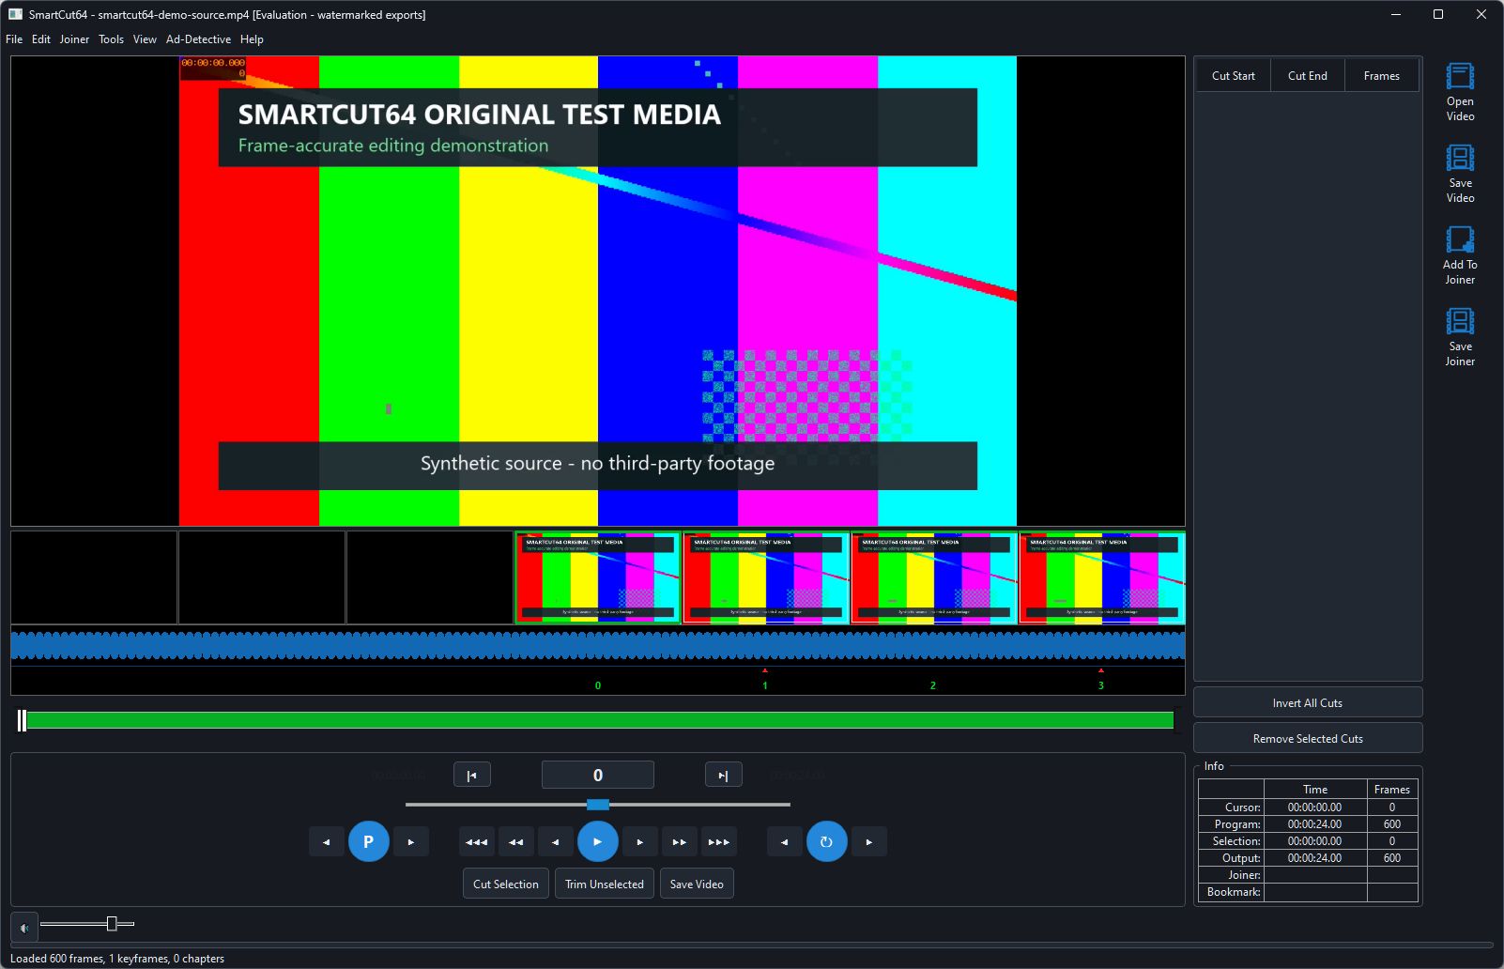Click the triple-arrow fast rewind button
Viewport: 1504px width, 969px height.
477,842
